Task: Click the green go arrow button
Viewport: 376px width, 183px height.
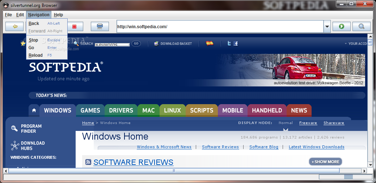Action: coord(342,26)
